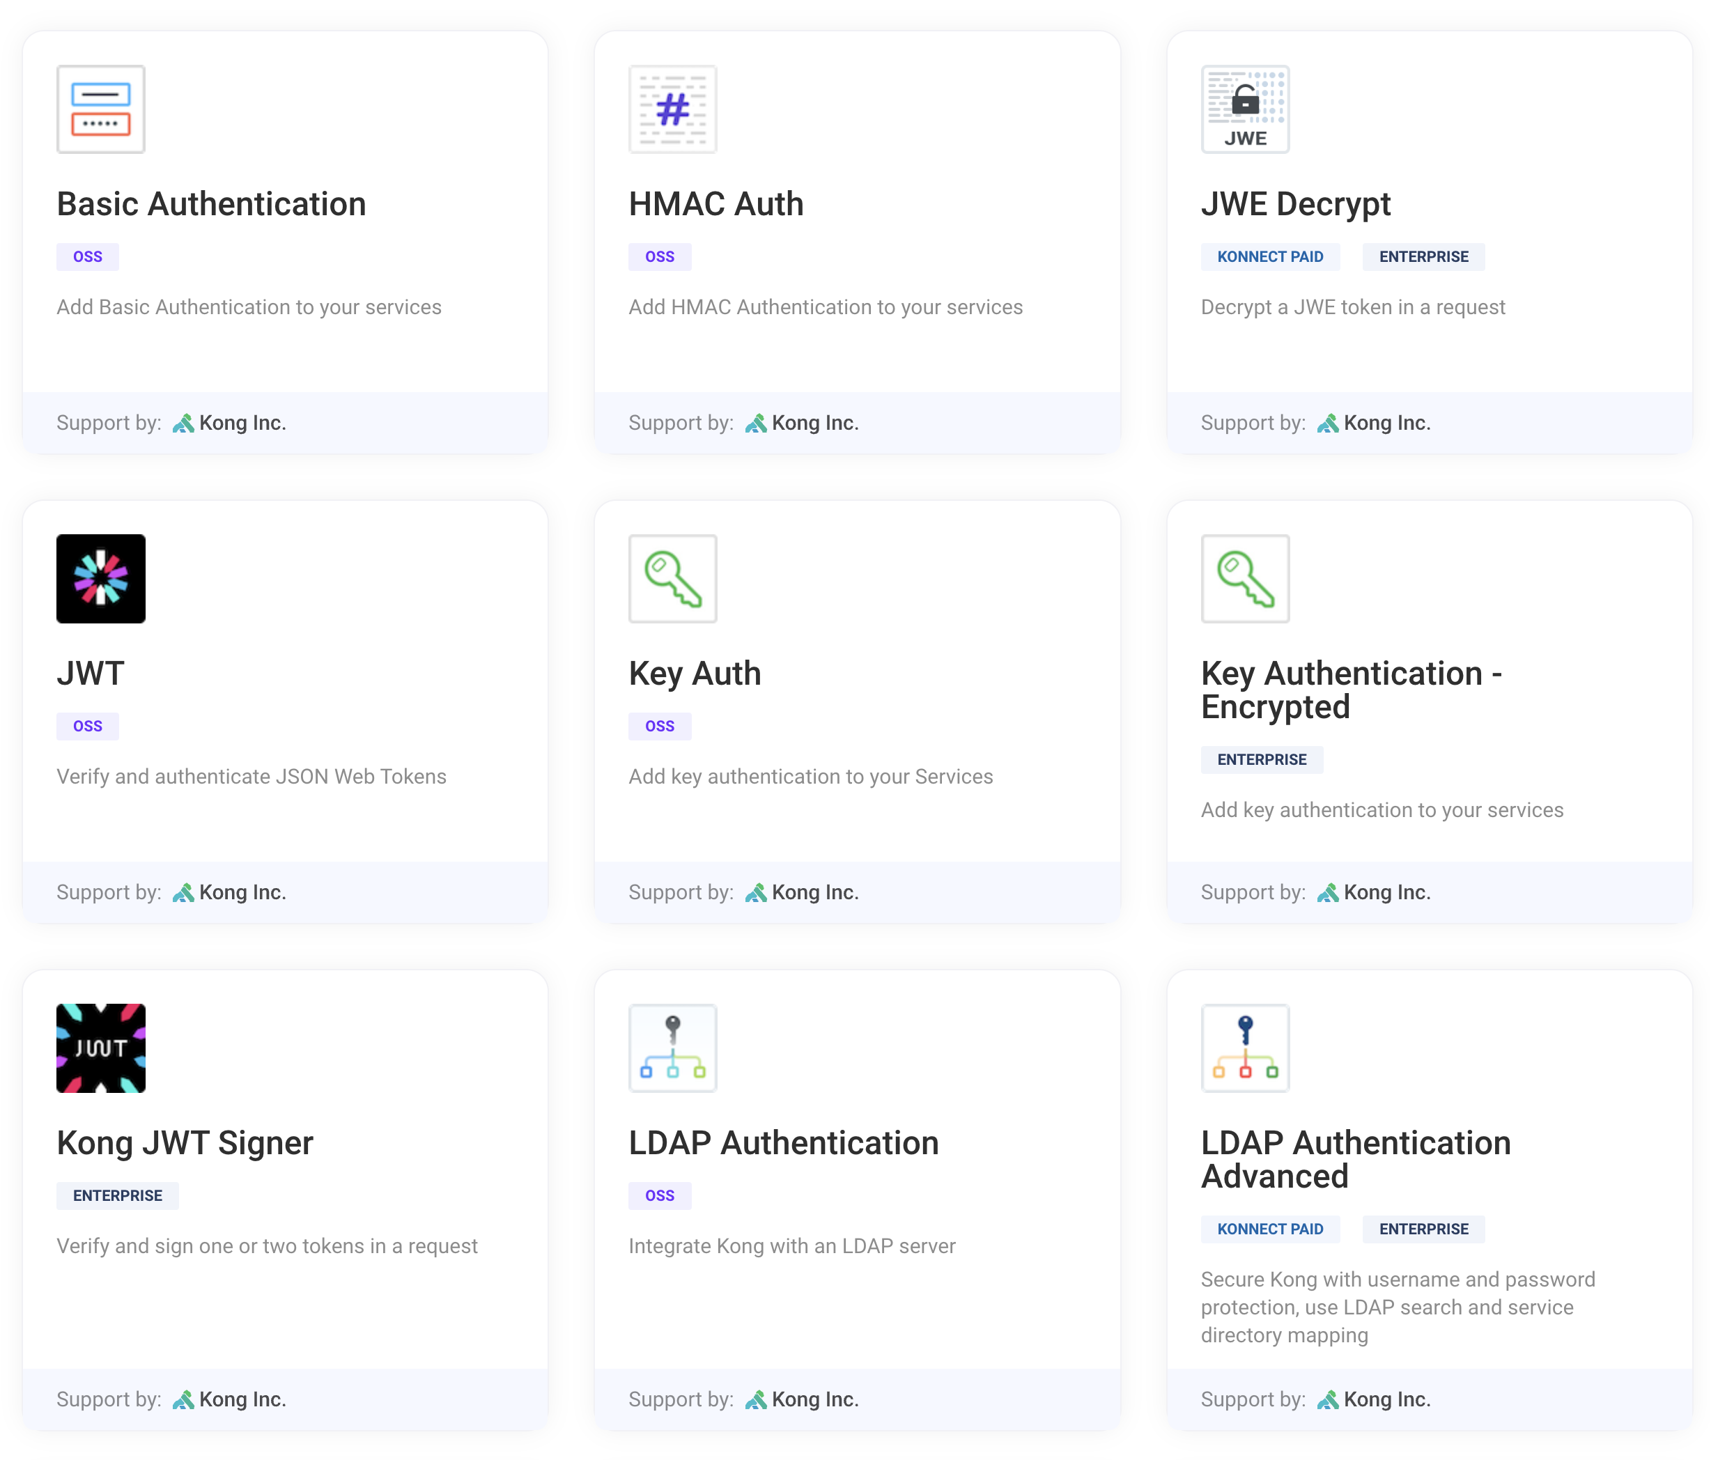Click KONNECT PAID badge on LDAP Authentication Advanced
The width and height of the screenshot is (1718, 1460).
[x=1270, y=1228]
